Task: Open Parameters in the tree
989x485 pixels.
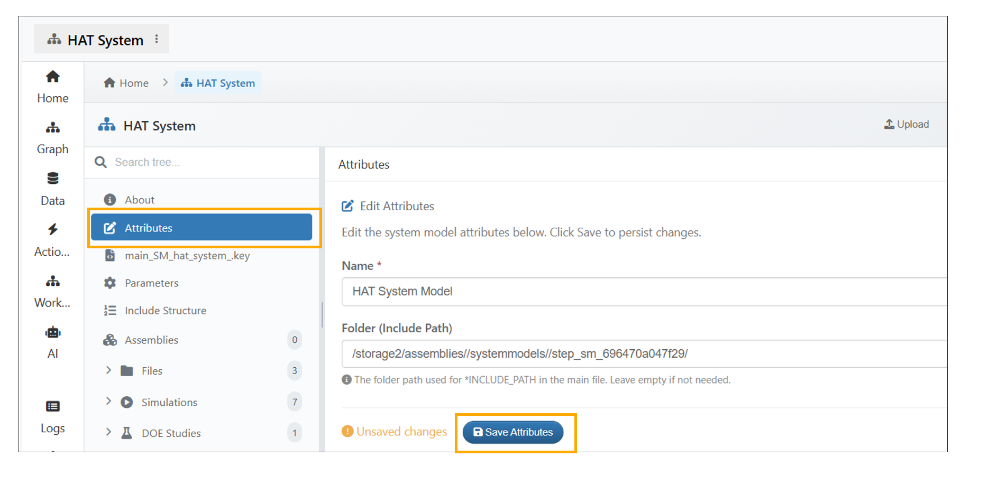Action: pyautogui.click(x=151, y=283)
